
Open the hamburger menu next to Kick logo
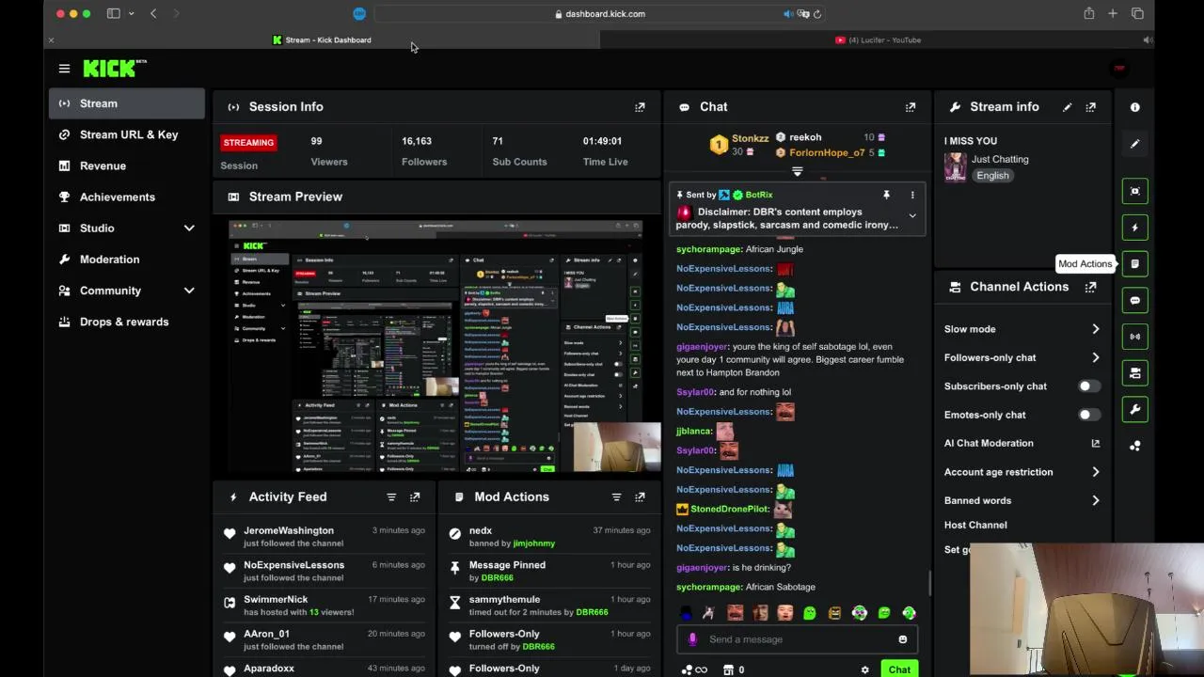coord(64,69)
